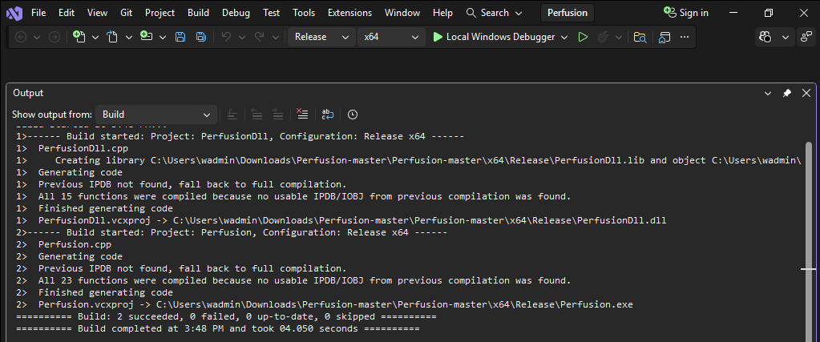Screen dimensions: 820x342
Task: Expand the GitHub Copilot dropdown arrow
Action: 785,37
